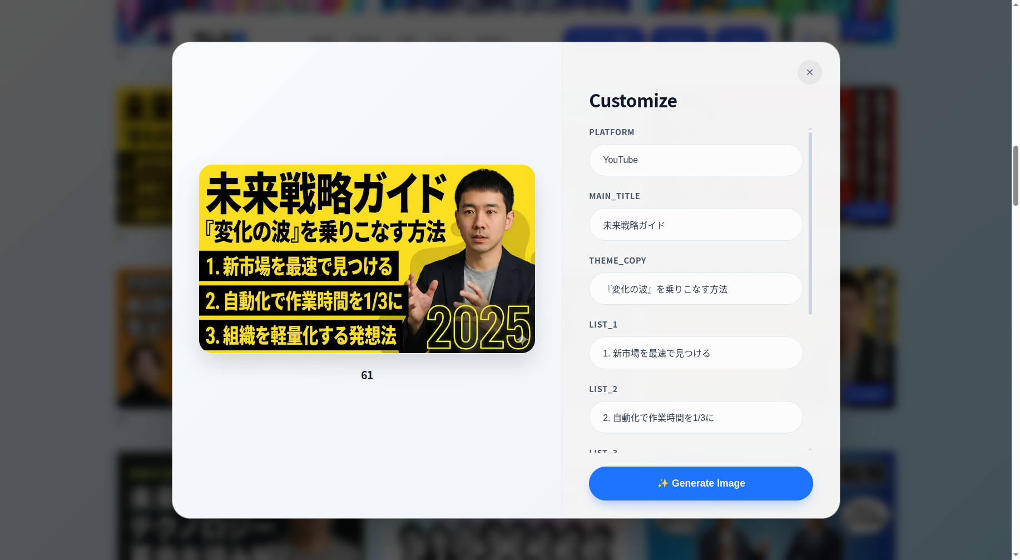The width and height of the screenshot is (1020, 560).
Task: Click the thumbnail preview labeled 61
Action: tap(367, 258)
